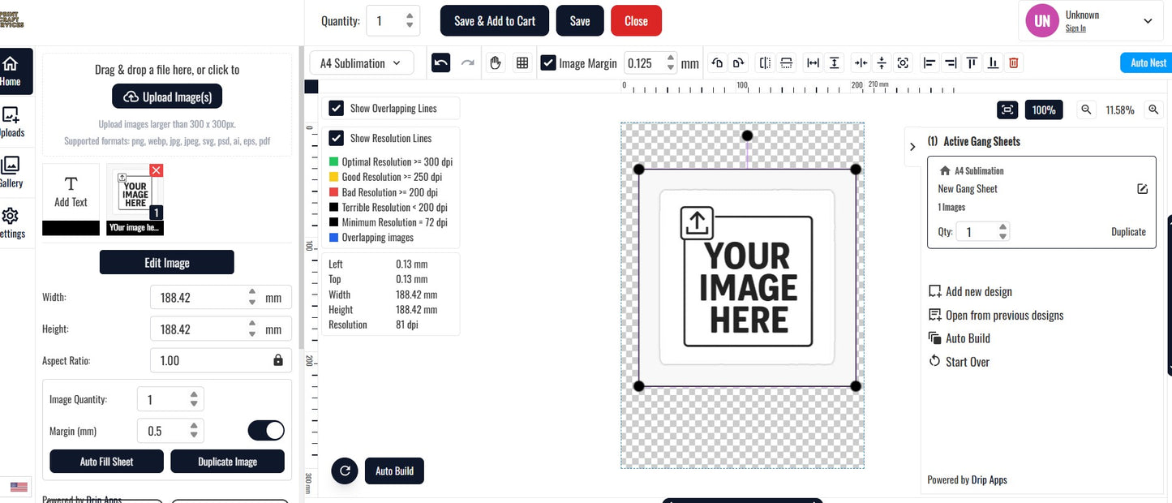Viewport: 1172px width, 503px height.
Task: Collapse the Active Gang Sheets panel chevron
Action: [x=912, y=147]
